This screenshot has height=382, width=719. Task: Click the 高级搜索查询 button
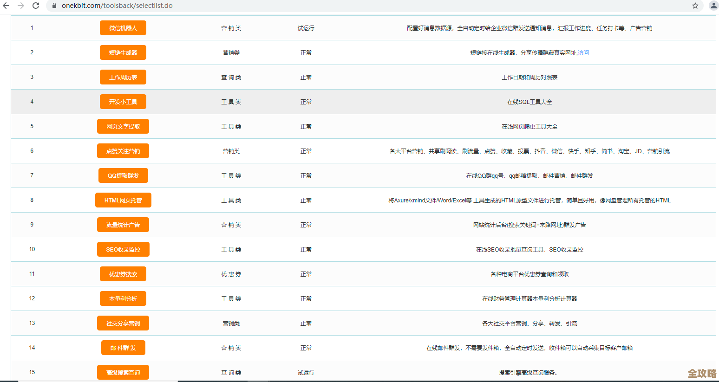point(123,372)
